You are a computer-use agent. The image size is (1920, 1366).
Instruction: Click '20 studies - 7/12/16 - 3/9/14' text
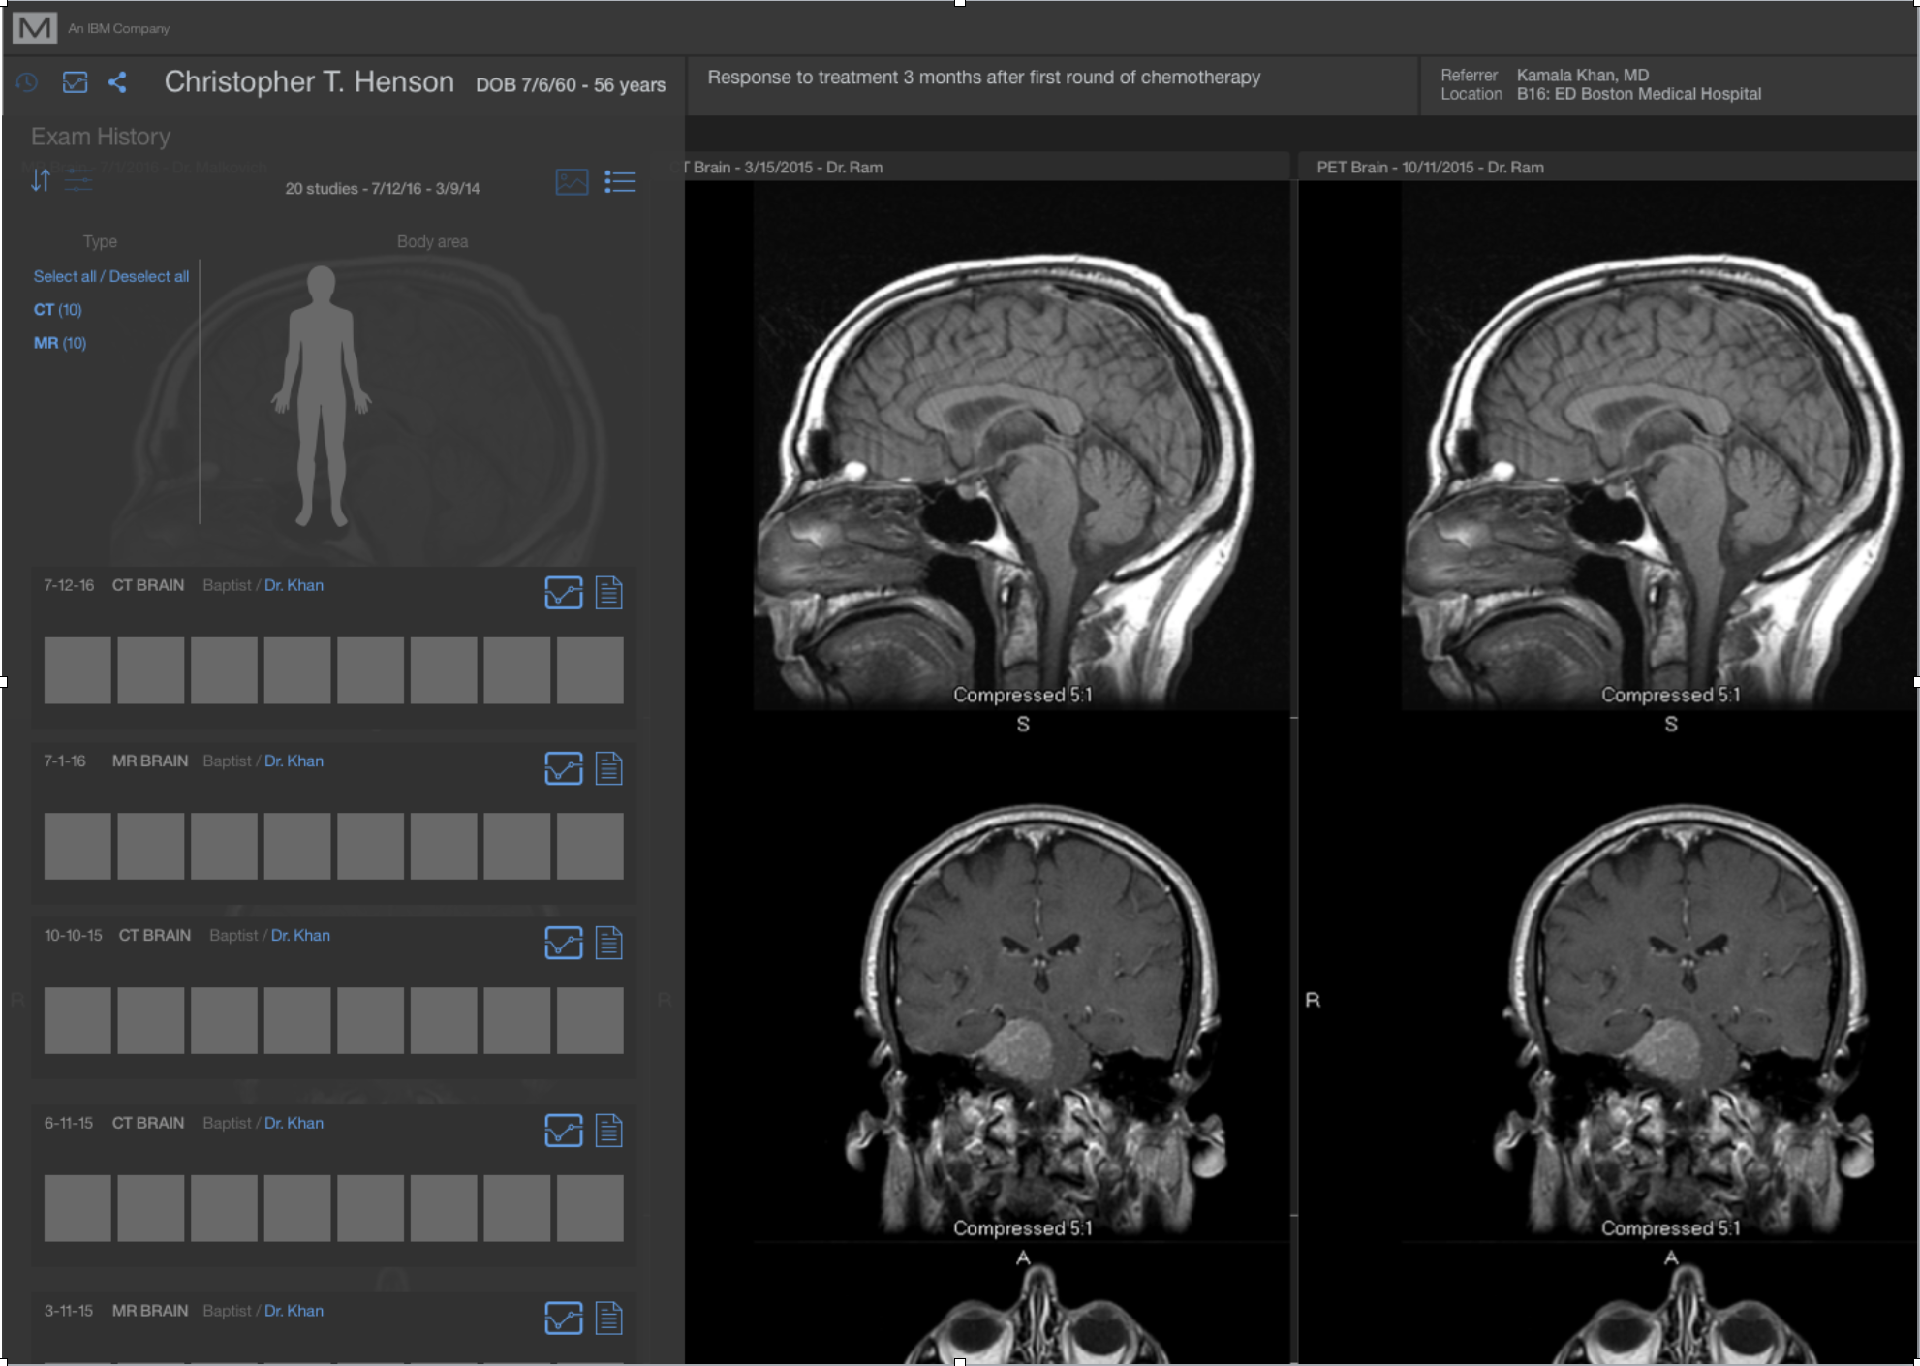point(383,188)
